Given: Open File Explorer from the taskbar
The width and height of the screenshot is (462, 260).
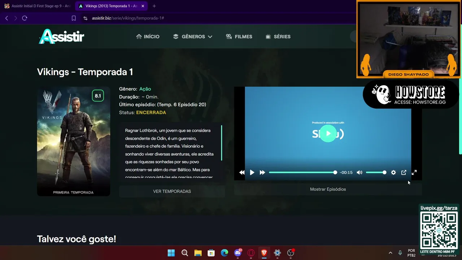Looking at the screenshot, I should [198, 253].
